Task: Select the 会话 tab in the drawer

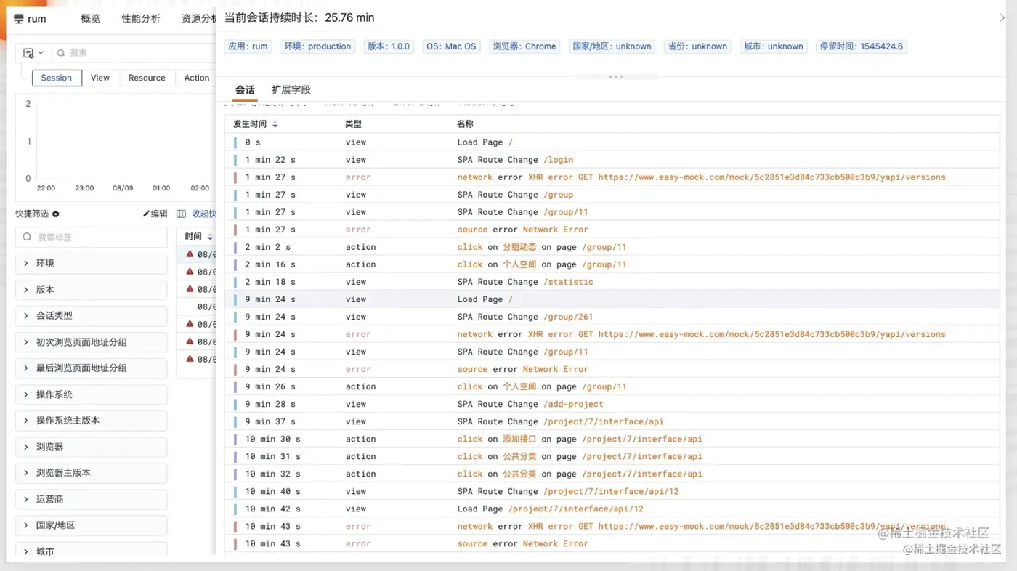Action: click(245, 90)
